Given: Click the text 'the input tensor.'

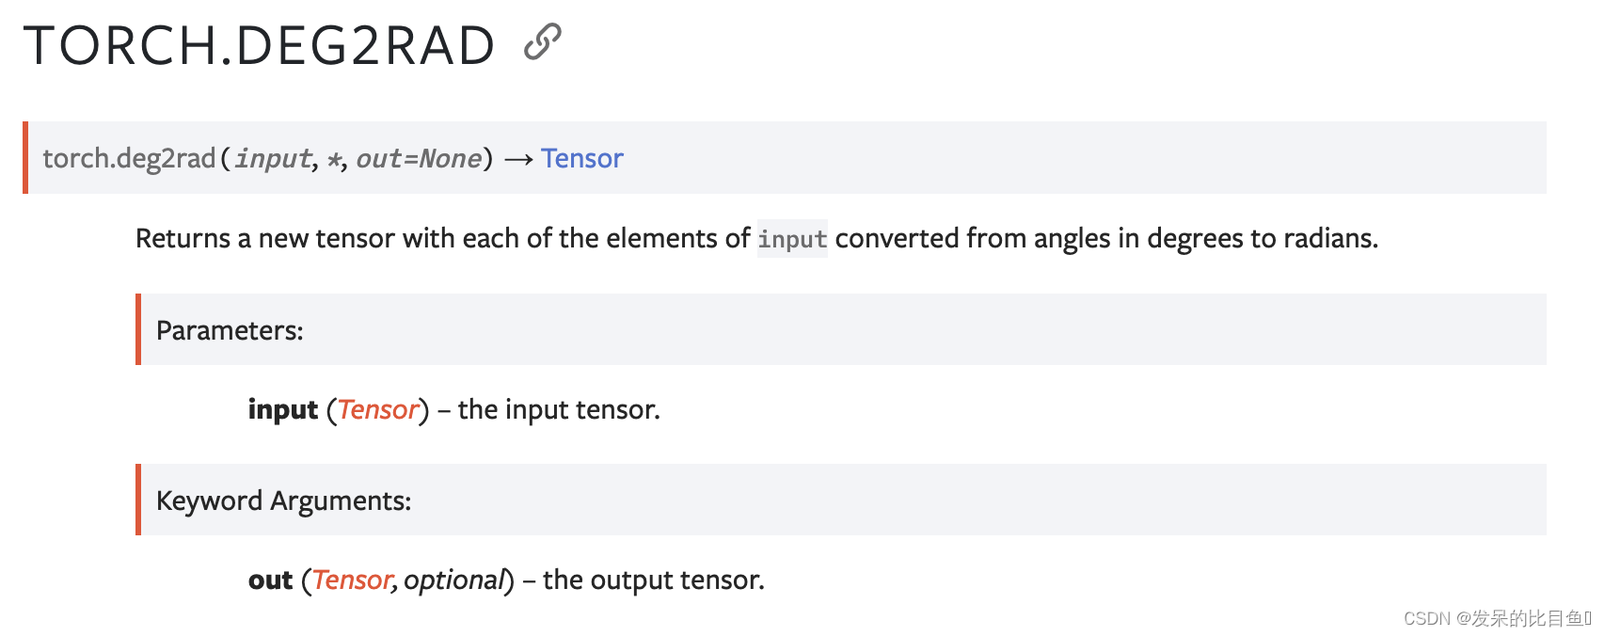Looking at the screenshot, I should pos(559,409).
